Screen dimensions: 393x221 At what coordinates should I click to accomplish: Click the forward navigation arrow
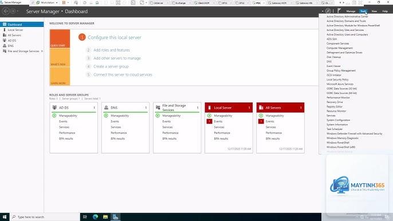pyautogui.click(x=13, y=11)
